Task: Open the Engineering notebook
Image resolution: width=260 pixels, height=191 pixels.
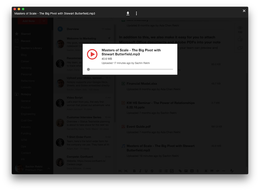Action: coord(28,114)
